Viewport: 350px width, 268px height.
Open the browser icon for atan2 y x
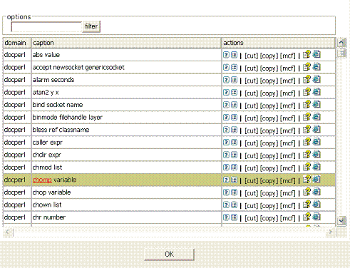click(x=316, y=92)
